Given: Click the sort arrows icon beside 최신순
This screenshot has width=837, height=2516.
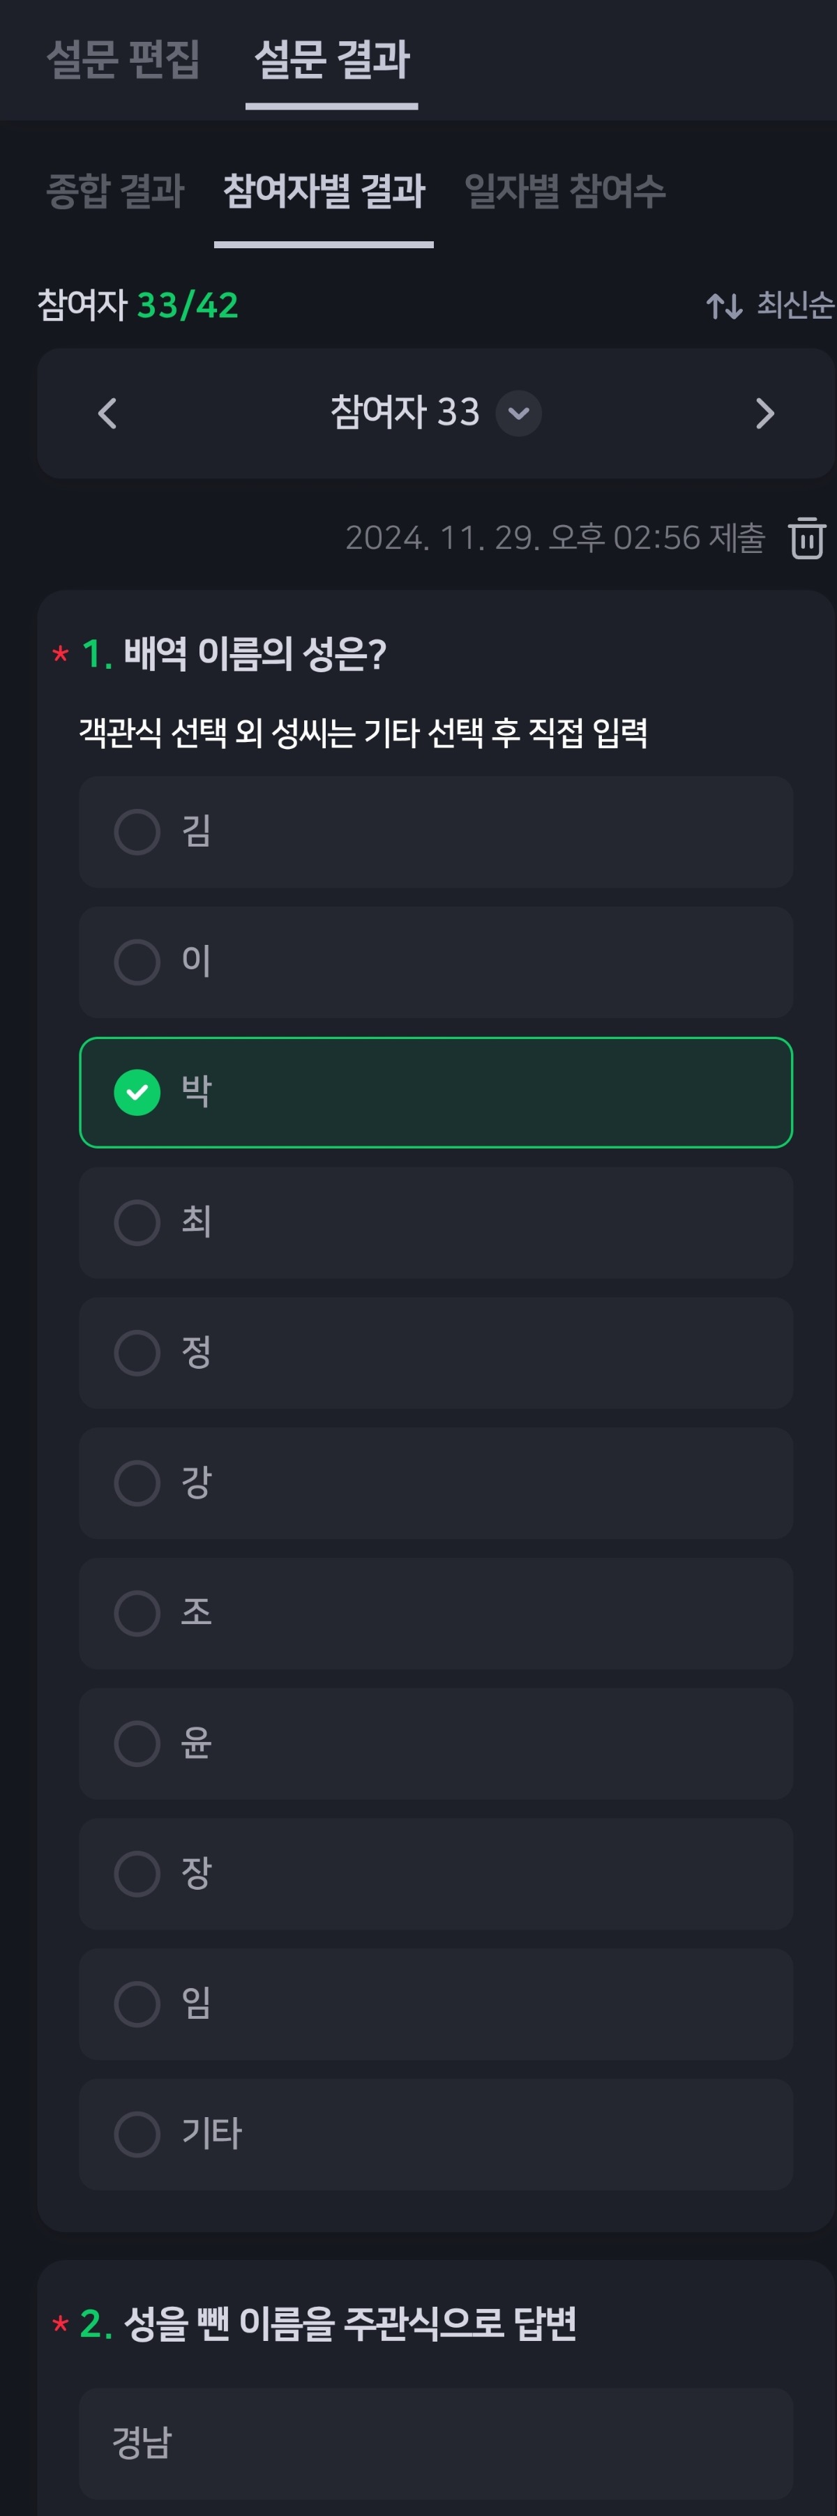Looking at the screenshot, I should 724,307.
